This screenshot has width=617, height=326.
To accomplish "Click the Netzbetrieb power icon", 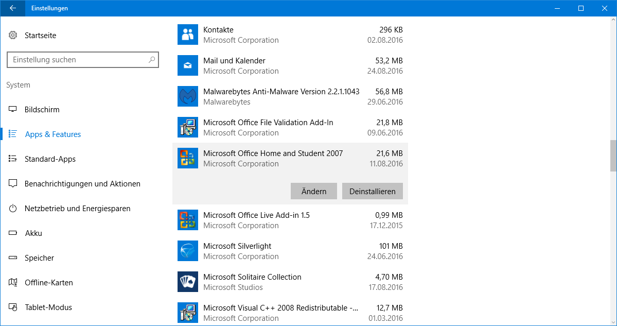I will 13,209.
